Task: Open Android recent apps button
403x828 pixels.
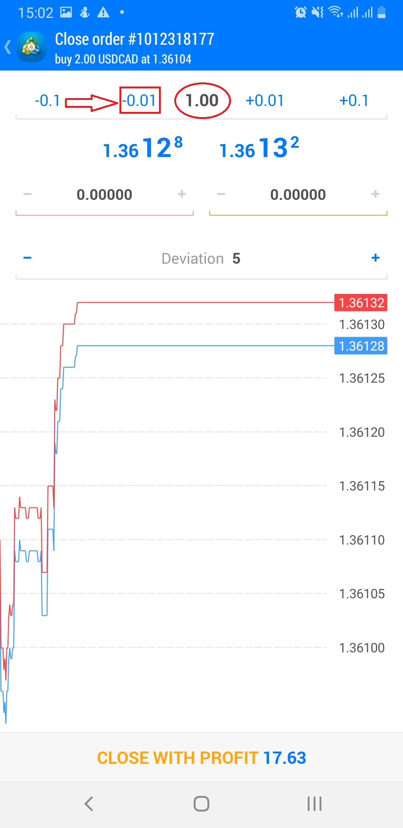Action: tap(314, 804)
